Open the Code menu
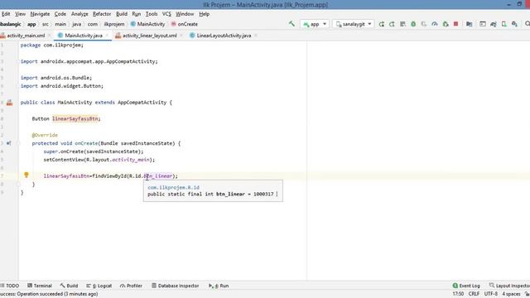Image resolution: width=530 pixels, height=298 pixels. [60, 14]
